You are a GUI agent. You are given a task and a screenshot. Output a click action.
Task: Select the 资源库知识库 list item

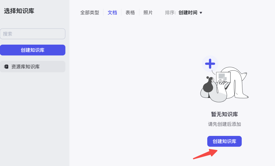click(x=33, y=67)
